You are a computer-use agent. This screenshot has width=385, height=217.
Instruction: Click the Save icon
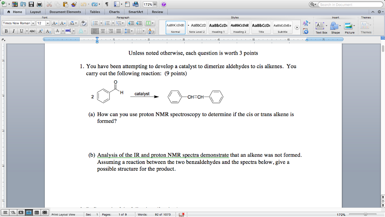(x=32, y=4)
